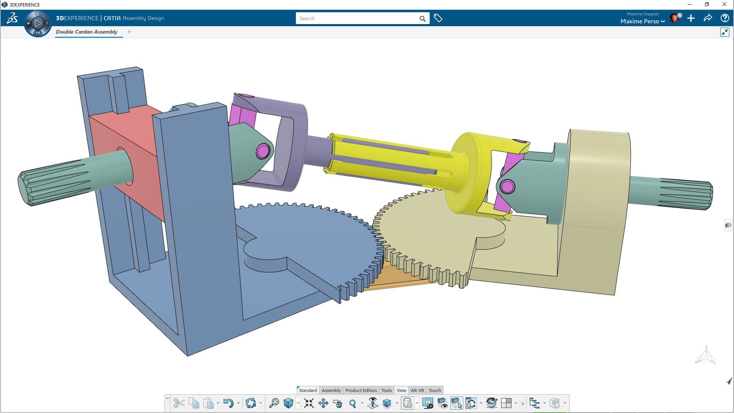Expand the Undo dropdown arrow
Image resolution: width=734 pixels, height=413 pixels.
[x=238, y=403]
